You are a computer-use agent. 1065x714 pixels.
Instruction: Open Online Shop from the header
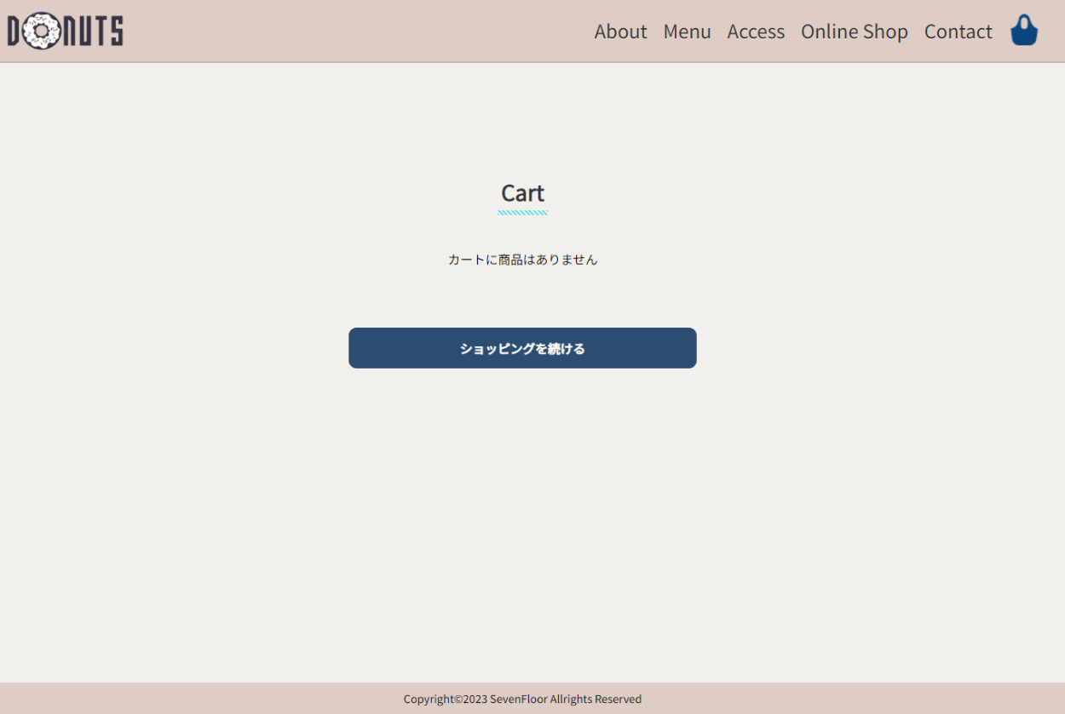[x=854, y=31]
